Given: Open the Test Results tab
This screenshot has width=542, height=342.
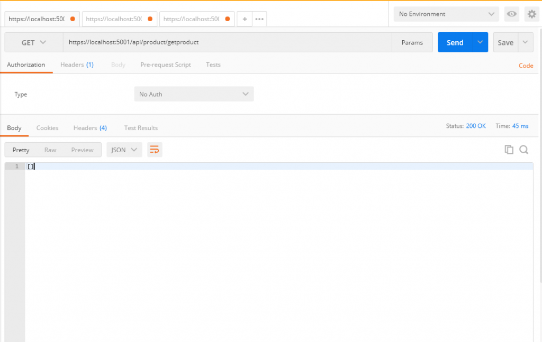Looking at the screenshot, I should [x=141, y=128].
